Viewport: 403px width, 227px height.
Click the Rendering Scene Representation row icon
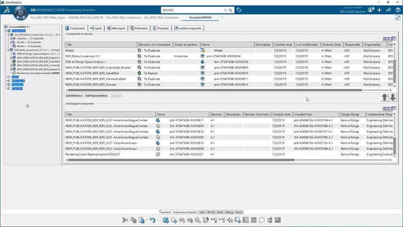coord(158,154)
